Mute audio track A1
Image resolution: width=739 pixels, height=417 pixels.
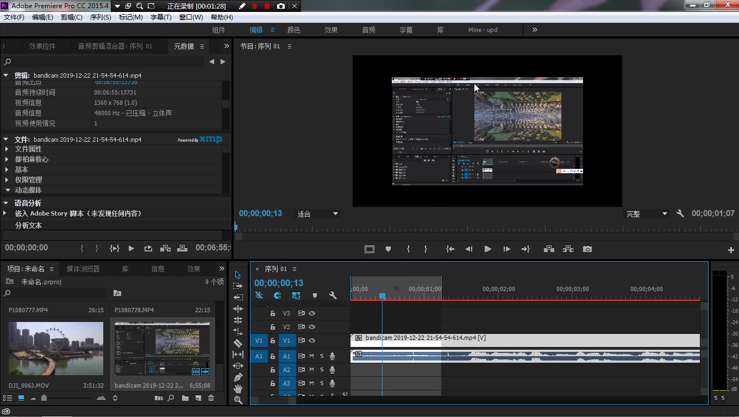(311, 356)
